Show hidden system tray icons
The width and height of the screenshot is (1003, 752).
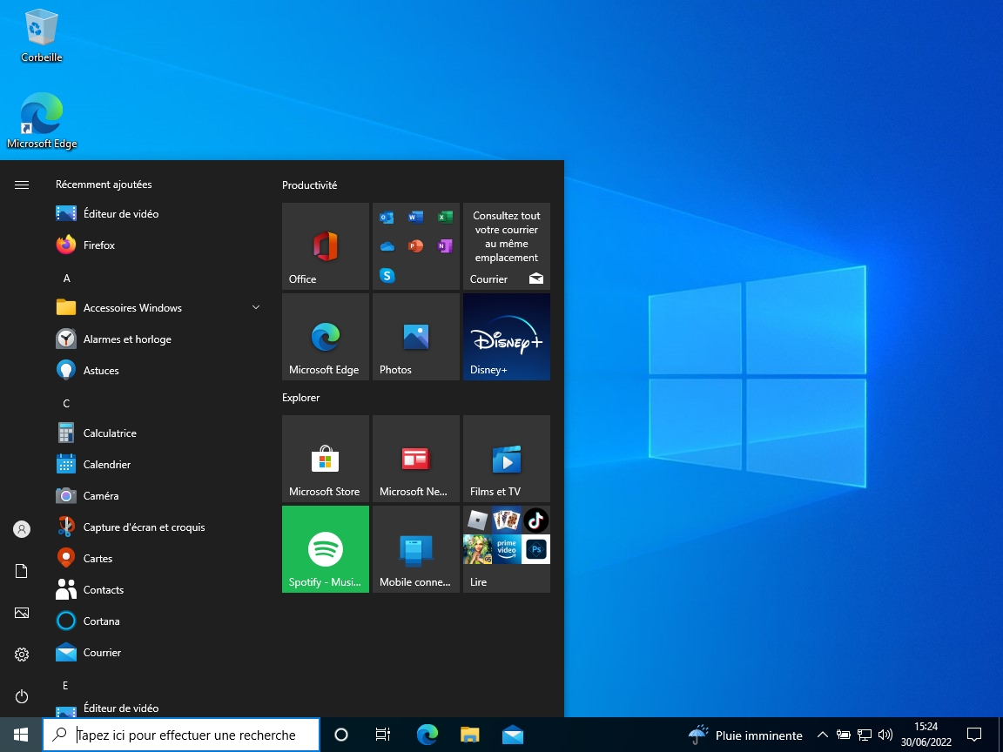click(823, 735)
